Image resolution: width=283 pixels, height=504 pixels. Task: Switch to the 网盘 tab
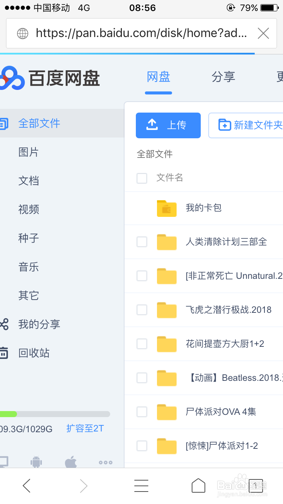[x=158, y=77]
